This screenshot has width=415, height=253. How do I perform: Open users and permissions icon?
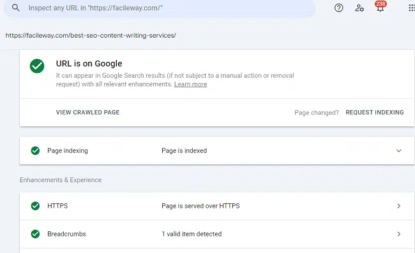(359, 8)
